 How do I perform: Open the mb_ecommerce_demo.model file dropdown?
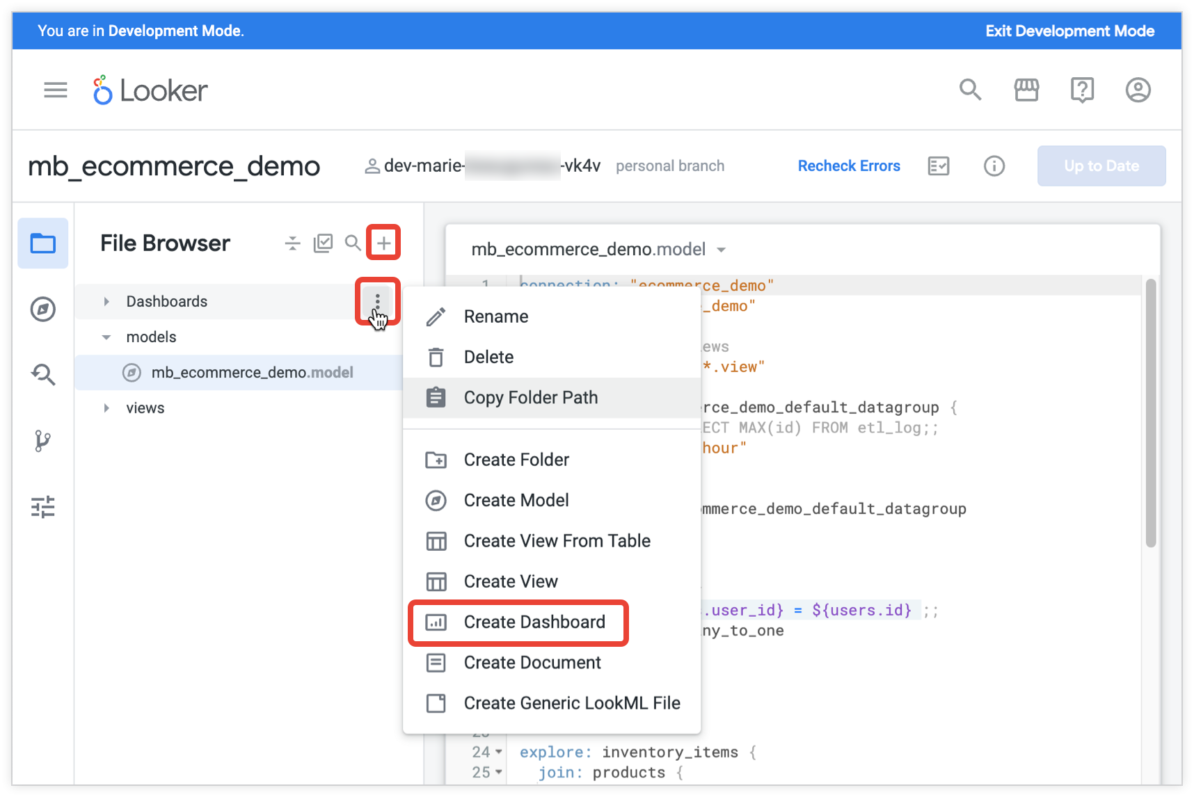point(722,250)
